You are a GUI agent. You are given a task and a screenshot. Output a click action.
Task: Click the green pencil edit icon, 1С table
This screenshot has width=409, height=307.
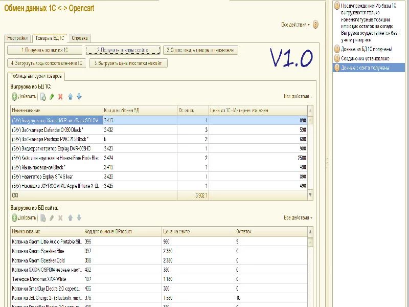(x=52, y=97)
